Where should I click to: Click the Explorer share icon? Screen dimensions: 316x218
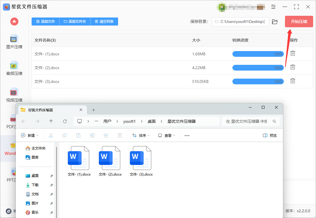106,135
